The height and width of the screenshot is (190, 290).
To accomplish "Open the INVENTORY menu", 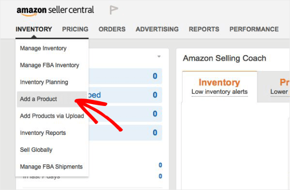I will pos(34,29).
